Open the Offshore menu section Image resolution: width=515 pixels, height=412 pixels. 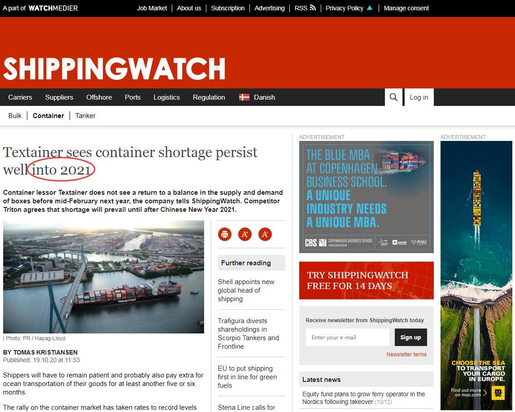(x=99, y=97)
